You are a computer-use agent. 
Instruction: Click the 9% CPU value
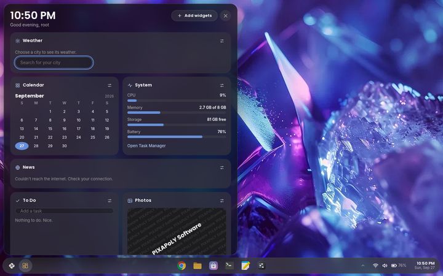pos(223,96)
